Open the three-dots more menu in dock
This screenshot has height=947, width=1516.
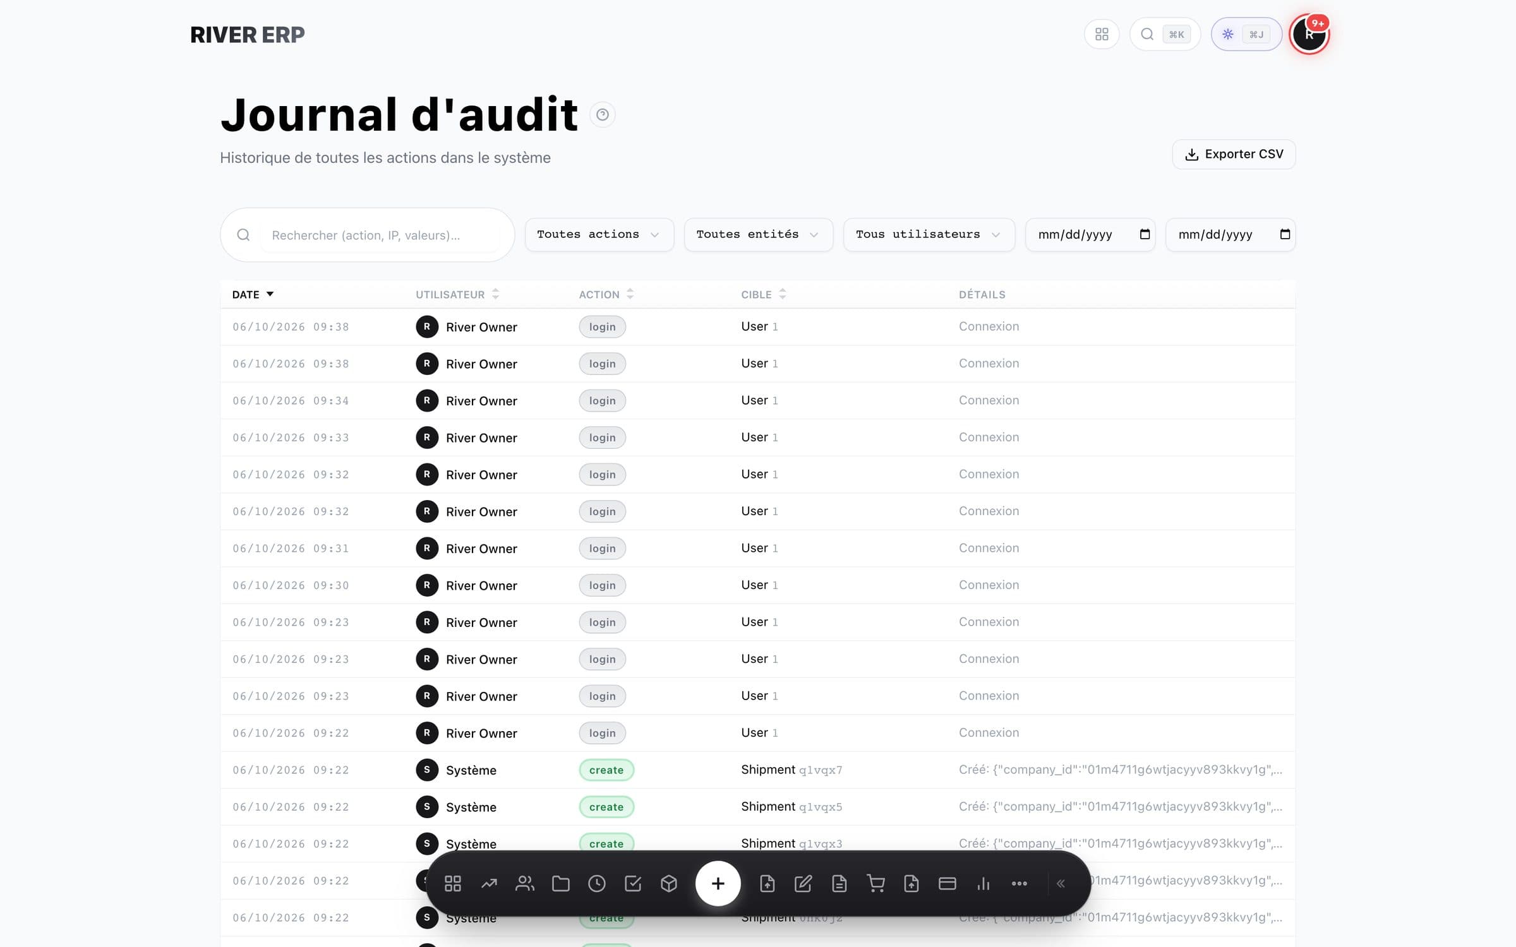1020,883
